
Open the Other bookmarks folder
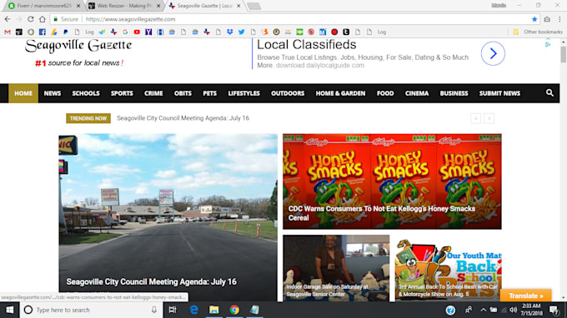[538, 32]
